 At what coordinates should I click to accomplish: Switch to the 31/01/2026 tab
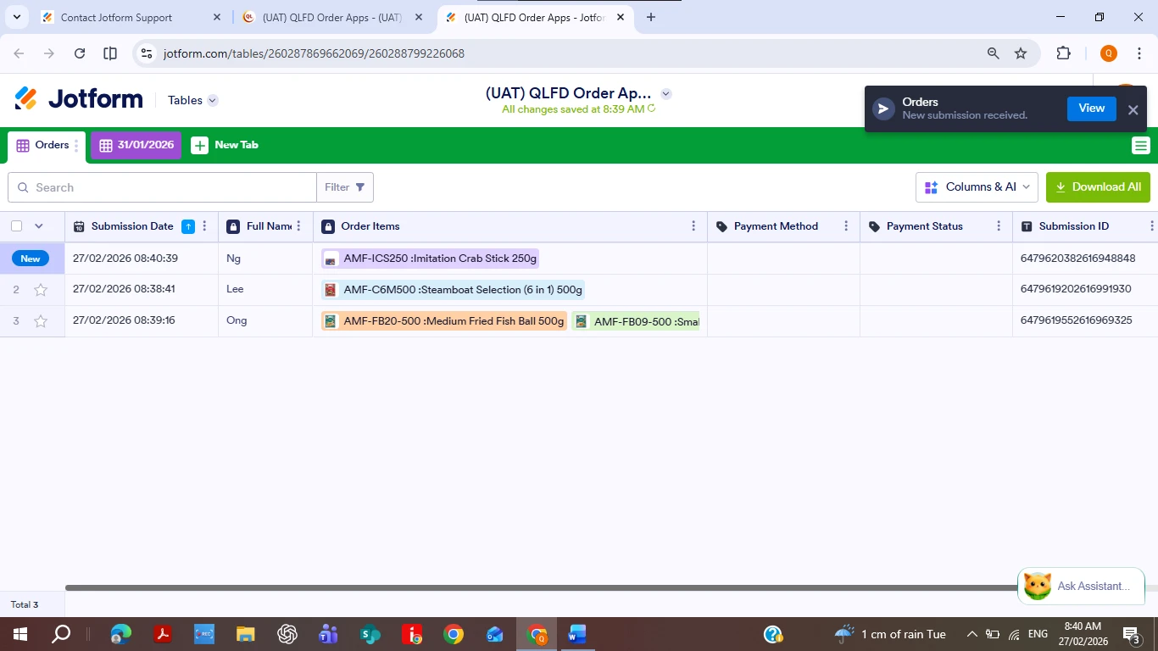pyautogui.click(x=136, y=145)
